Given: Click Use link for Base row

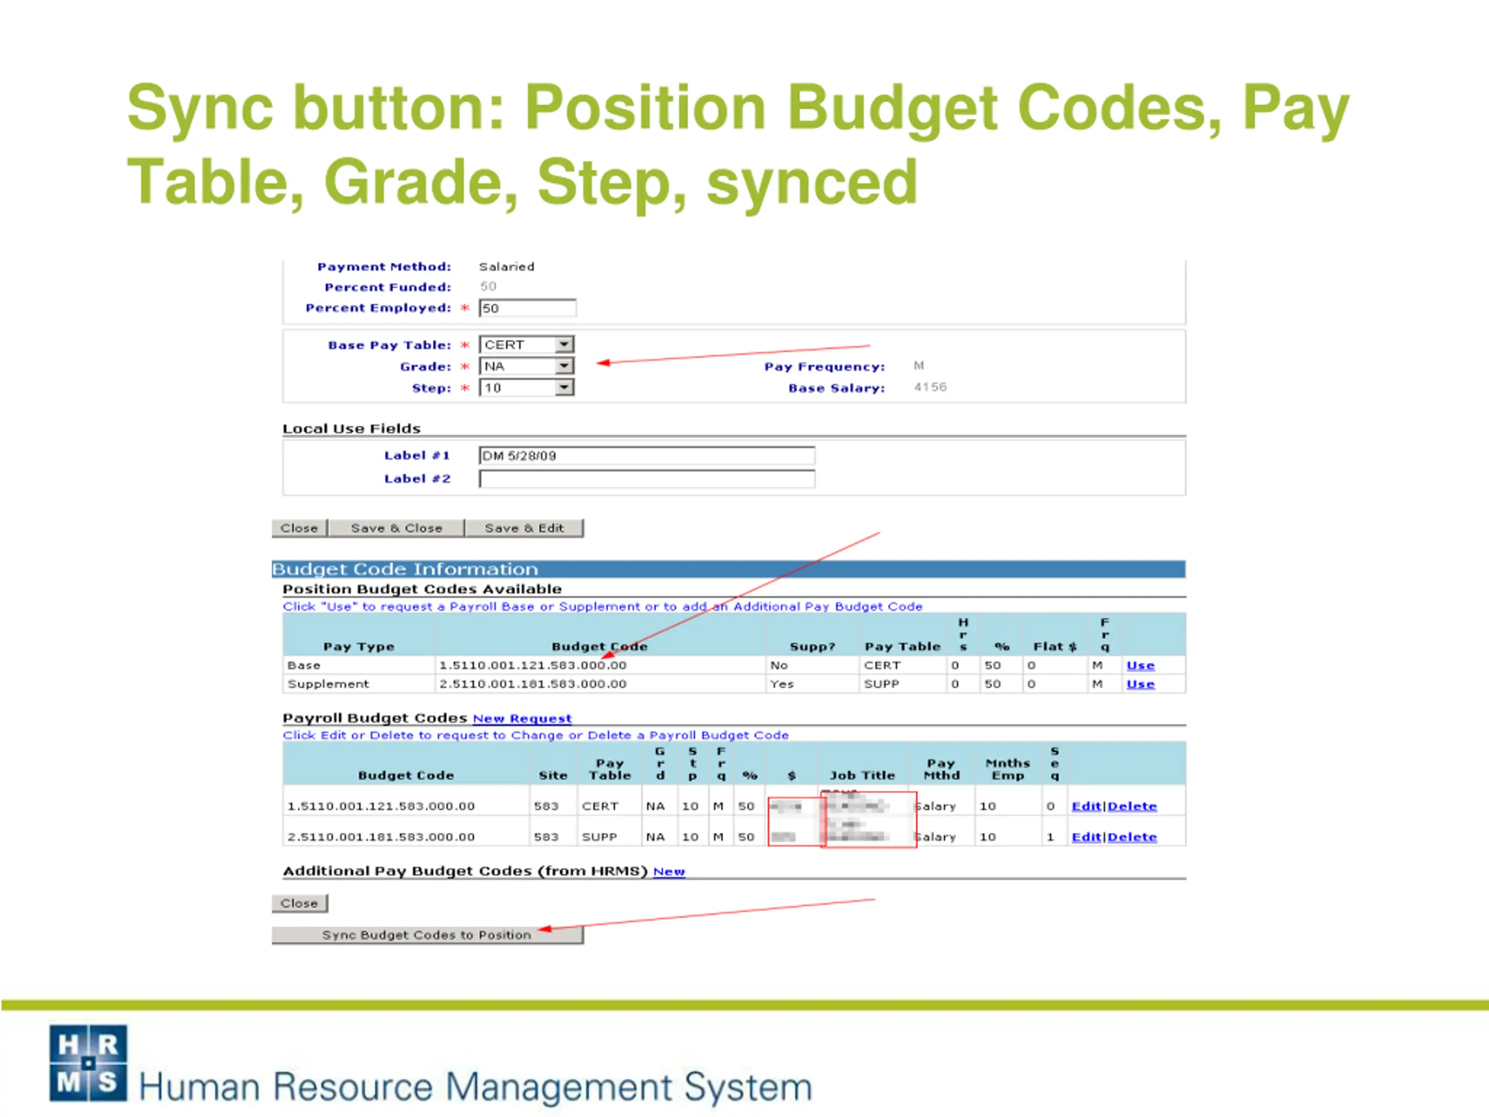Looking at the screenshot, I should coord(1141,665).
